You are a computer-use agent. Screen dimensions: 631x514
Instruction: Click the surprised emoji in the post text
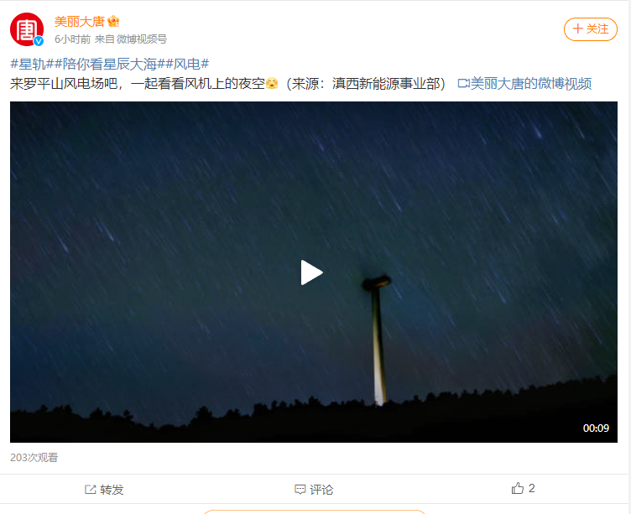[272, 83]
